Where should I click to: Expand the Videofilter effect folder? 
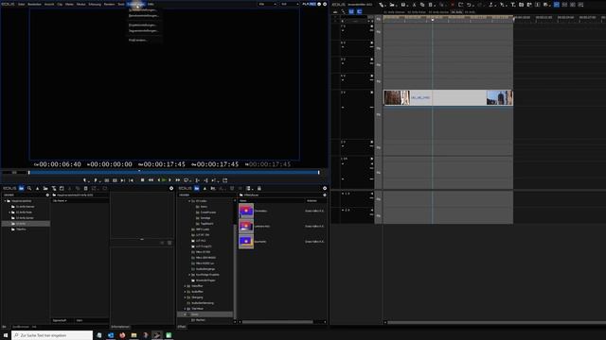point(185,286)
